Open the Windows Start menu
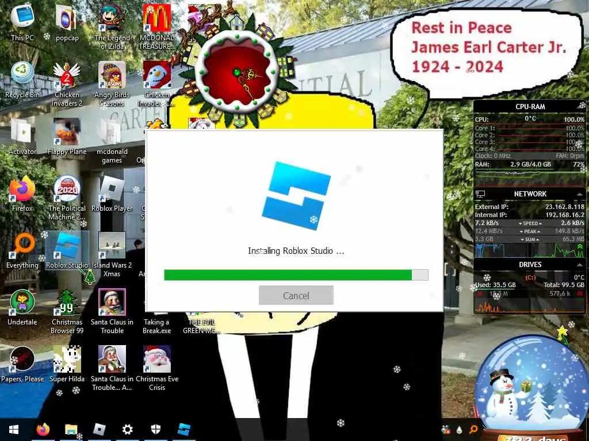This screenshot has height=441, width=589. click(14, 430)
